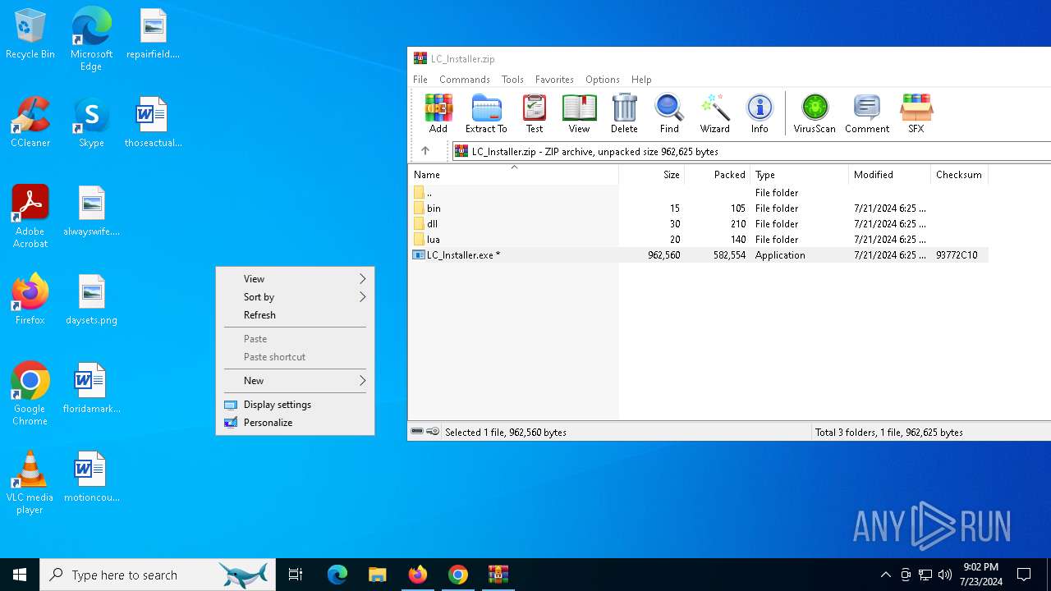Click the SFX toolbar icon

click(x=916, y=113)
